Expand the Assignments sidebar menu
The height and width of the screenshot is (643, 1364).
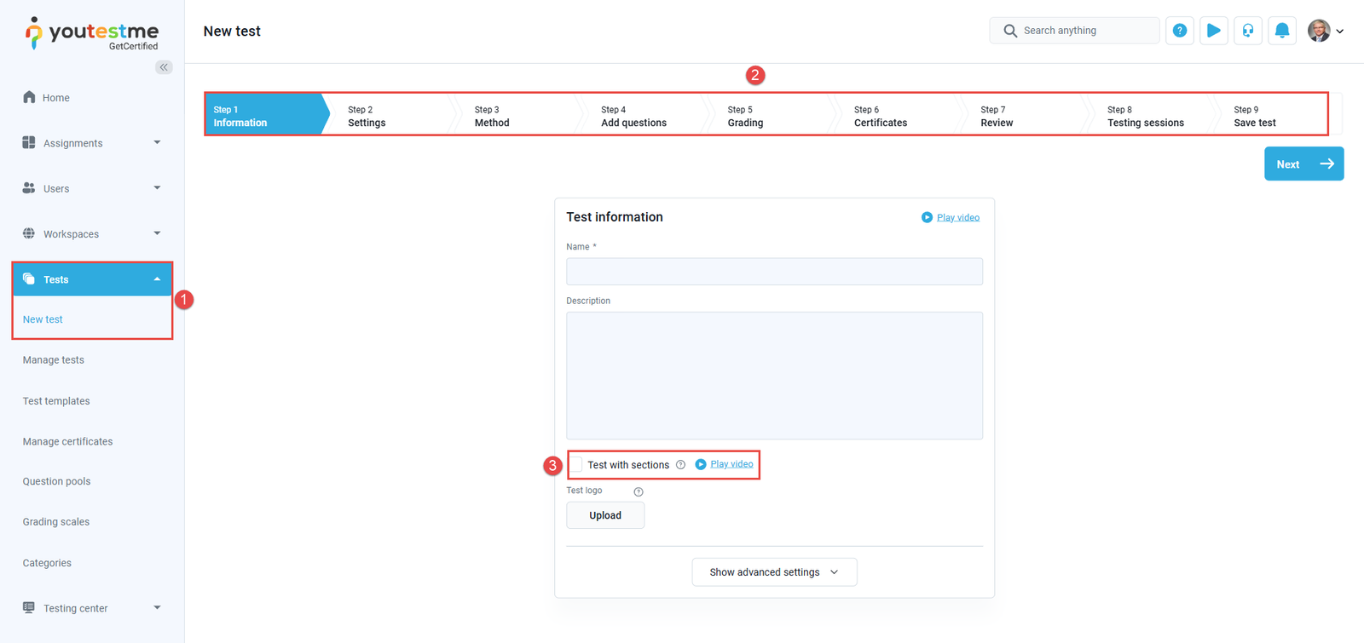point(91,143)
